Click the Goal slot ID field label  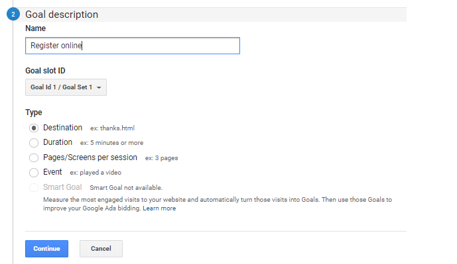[45, 71]
